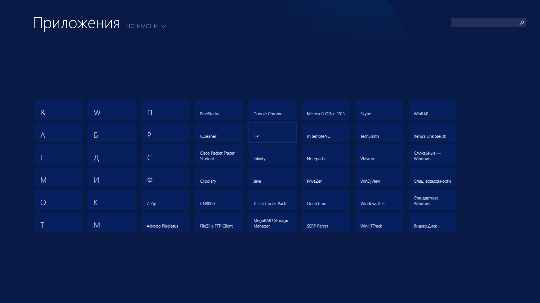Open the Advego Plagiatus tile
540x303 pixels.
click(165, 222)
